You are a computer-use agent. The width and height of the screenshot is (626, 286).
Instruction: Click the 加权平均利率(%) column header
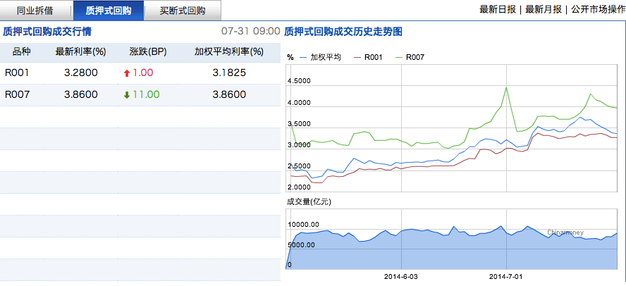(229, 51)
